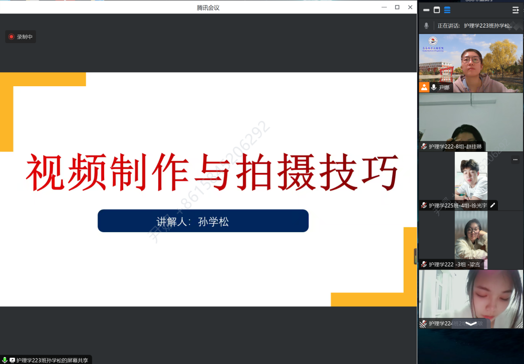The image size is (524, 364).
Task: Select the stacked list video layout
Action: click(447, 10)
